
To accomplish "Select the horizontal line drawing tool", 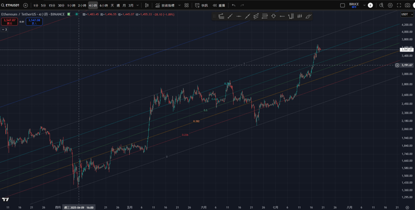I will (x=239, y=16).
